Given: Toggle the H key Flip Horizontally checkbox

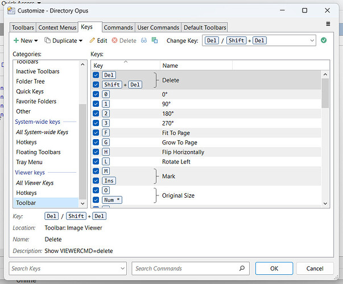Looking at the screenshot, I should point(96,152).
